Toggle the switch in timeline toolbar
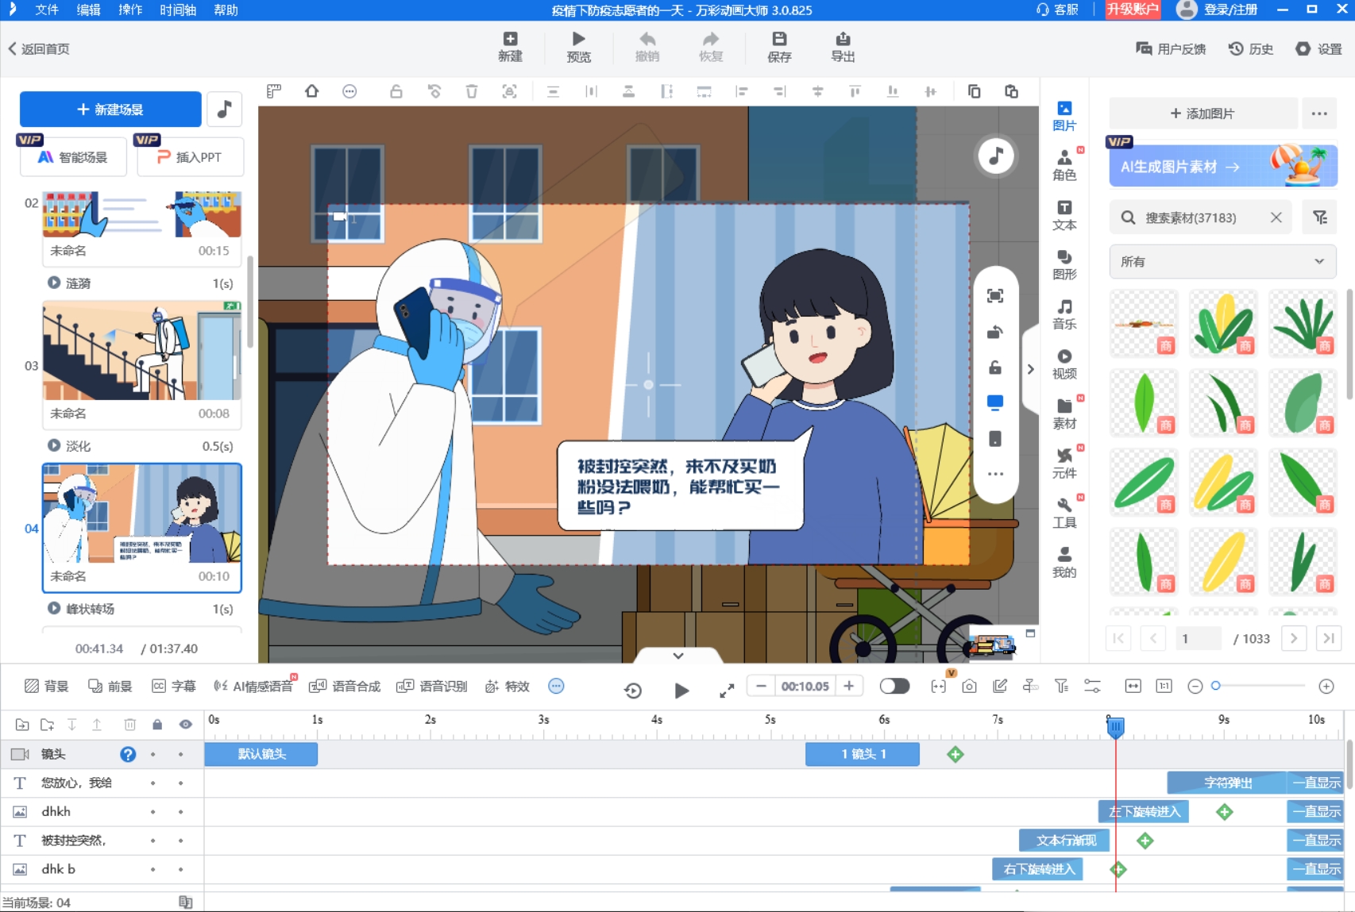Image resolution: width=1355 pixels, height=912 pixels. coord(894,686)
